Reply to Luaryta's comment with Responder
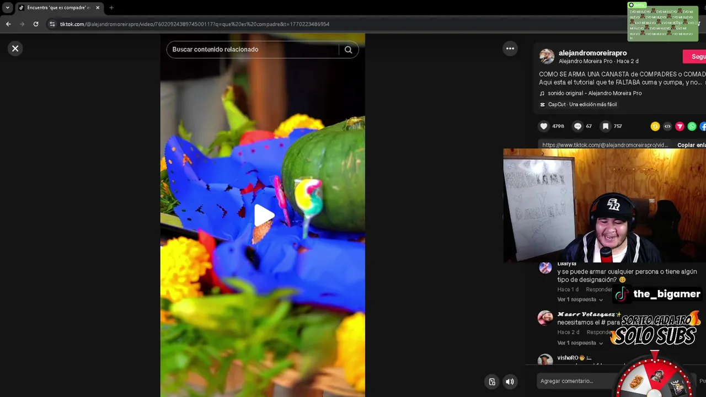Screen dimensions: 706x397 pyautogui.click(x=598, y=289)
